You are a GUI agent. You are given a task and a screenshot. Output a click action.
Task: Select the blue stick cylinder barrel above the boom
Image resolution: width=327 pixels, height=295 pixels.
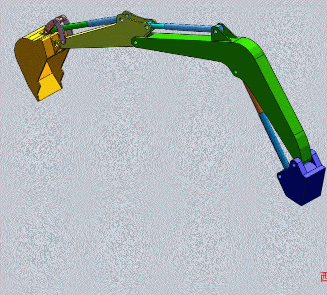click(189, 28)
